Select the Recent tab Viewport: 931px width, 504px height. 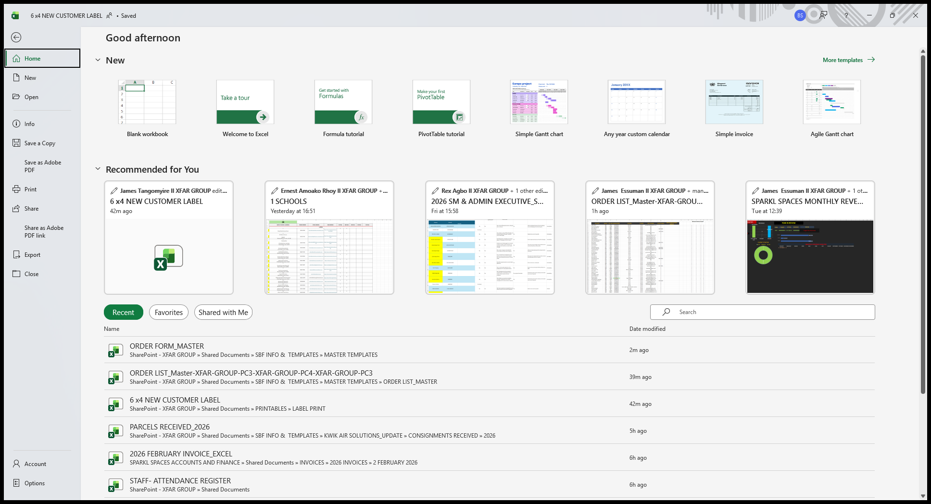(x=123, y=313)
